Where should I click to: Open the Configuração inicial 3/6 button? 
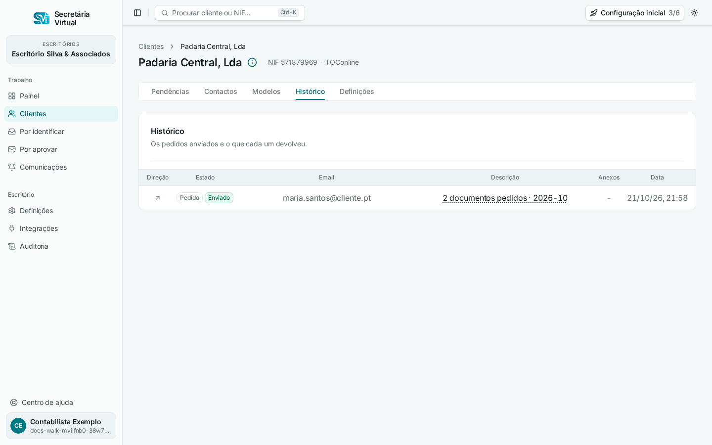tap(635, 13)
